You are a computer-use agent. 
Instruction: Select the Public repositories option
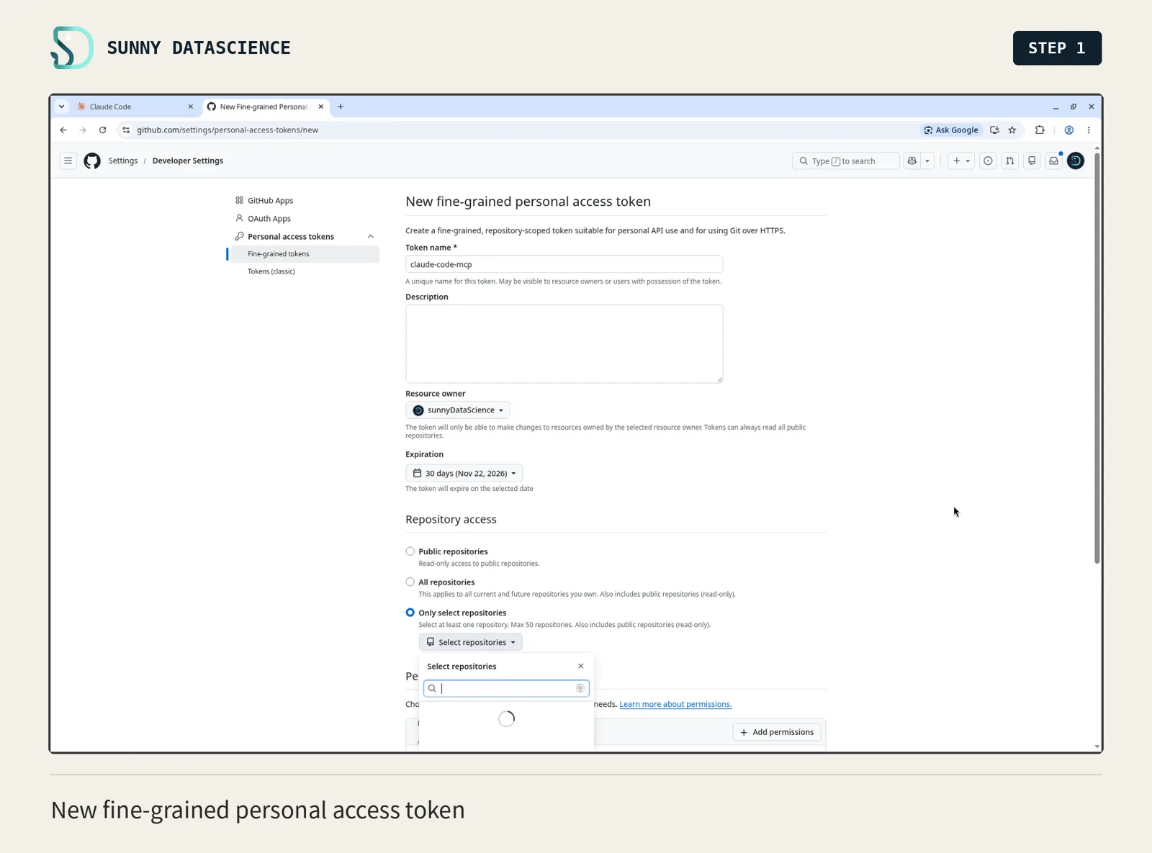(410, 551)
